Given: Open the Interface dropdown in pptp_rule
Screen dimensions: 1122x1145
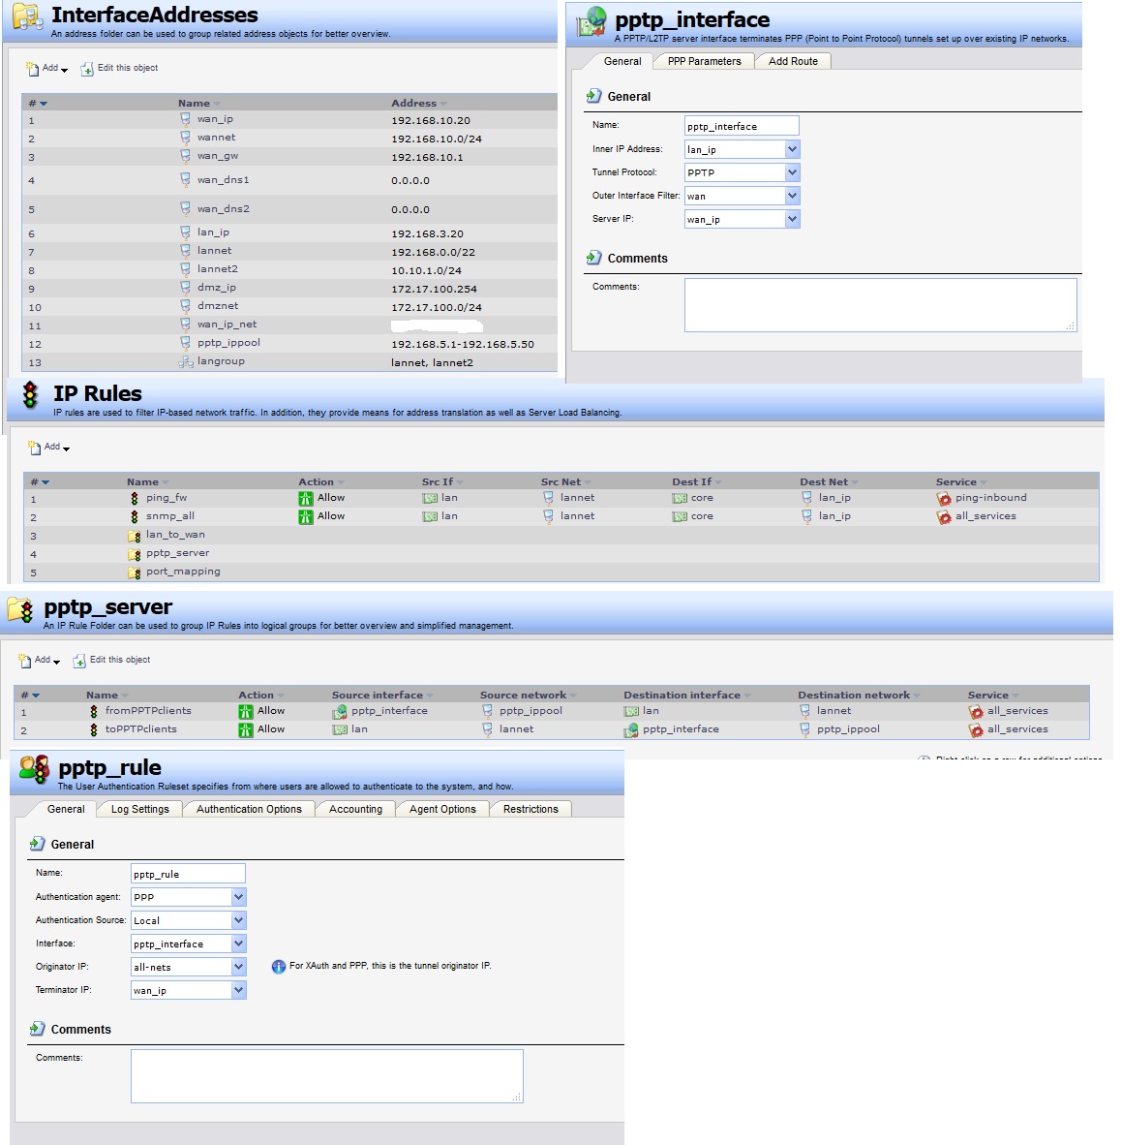Looking at the screenshot, I should (238, 944).
